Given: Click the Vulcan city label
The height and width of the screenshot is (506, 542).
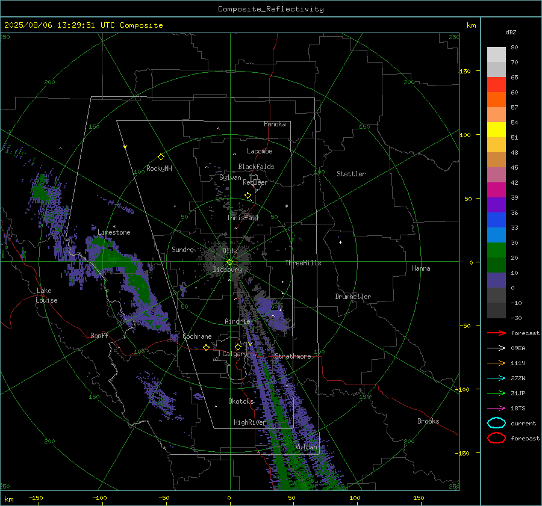Looking at the screenshot, I should (307, 447).
